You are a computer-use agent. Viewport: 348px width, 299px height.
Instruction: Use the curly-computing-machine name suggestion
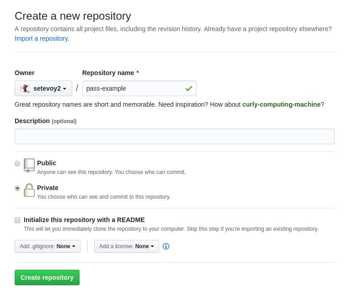[281, 104]
